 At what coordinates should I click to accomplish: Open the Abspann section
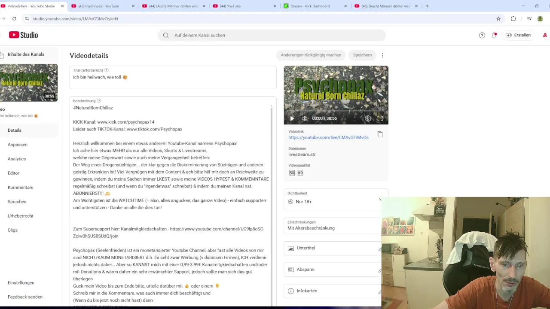pyautogui.click(x=336, y=270)
